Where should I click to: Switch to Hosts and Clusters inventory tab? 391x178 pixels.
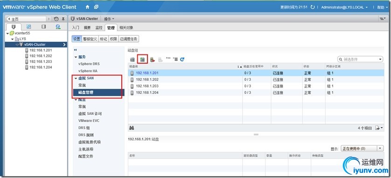click(14, 26)
